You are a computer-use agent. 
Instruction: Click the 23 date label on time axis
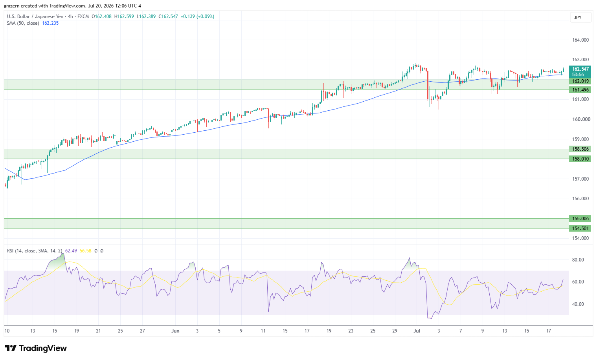pos(351,331)
